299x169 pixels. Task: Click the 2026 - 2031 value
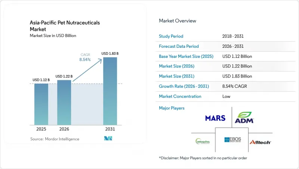tap(233, 46)
